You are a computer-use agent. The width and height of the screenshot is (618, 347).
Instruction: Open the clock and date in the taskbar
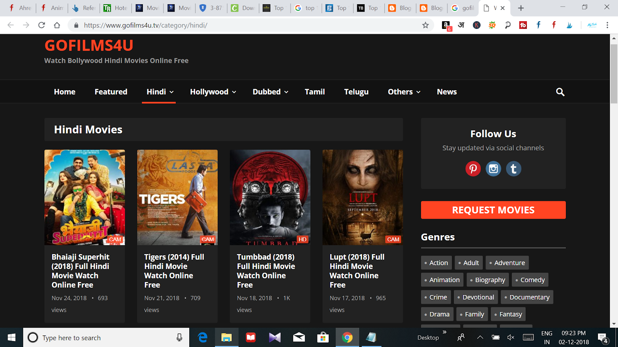[574, 337]
